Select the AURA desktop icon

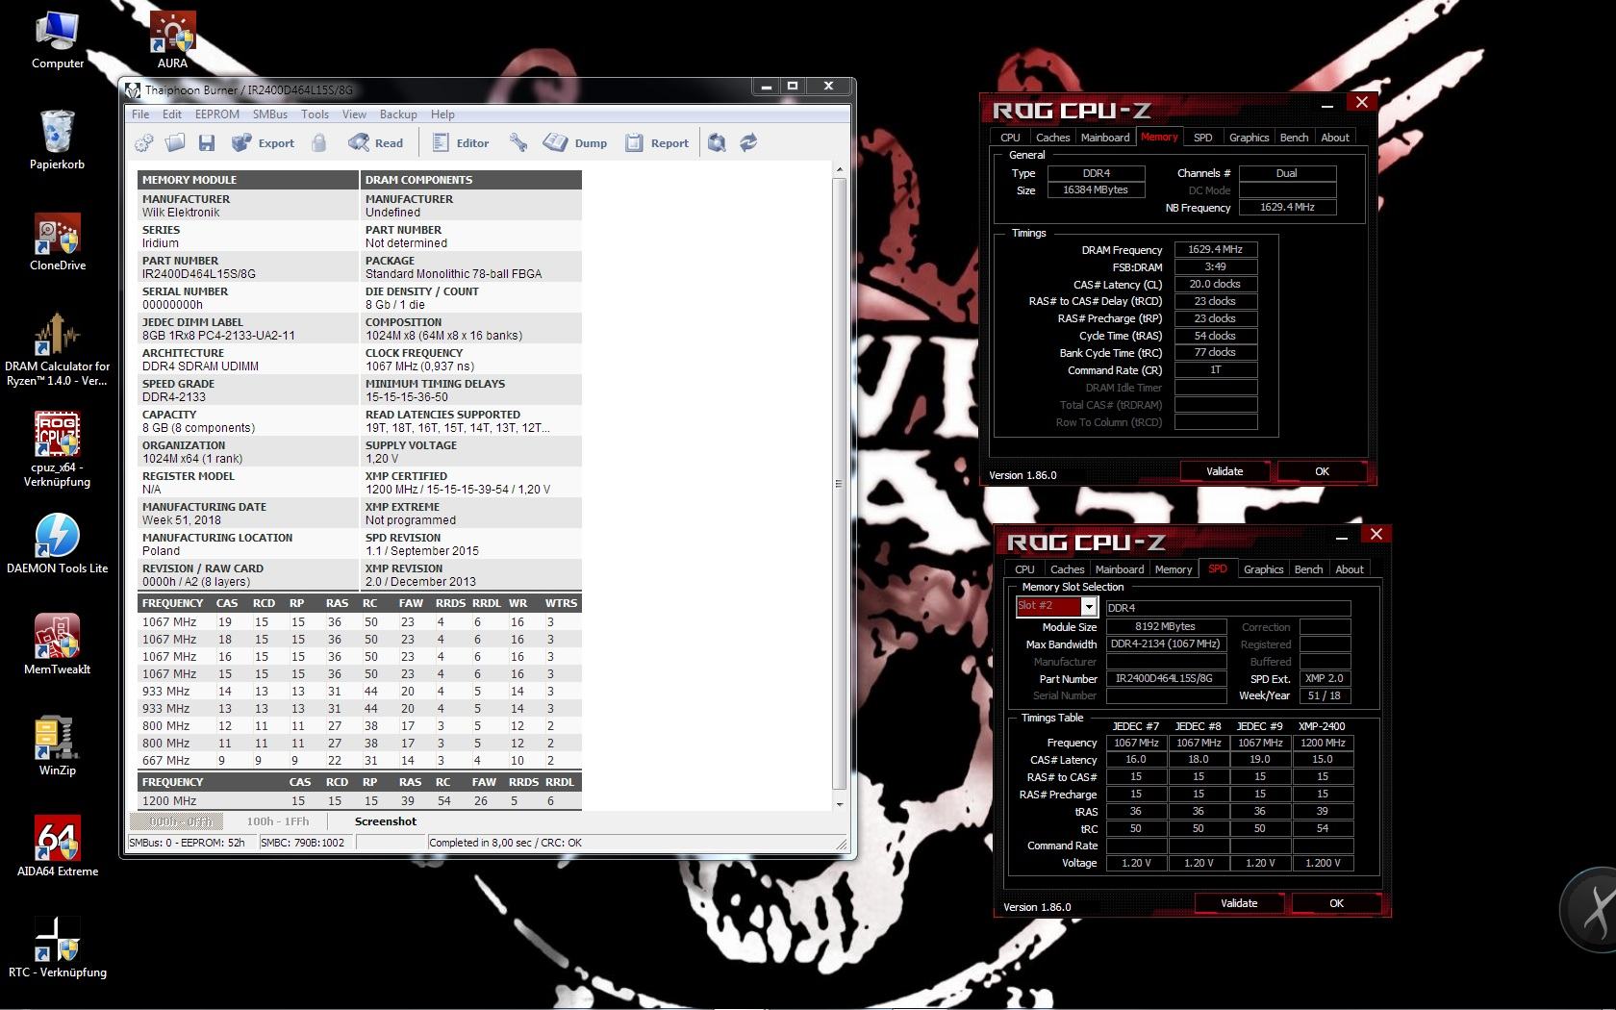173,38
